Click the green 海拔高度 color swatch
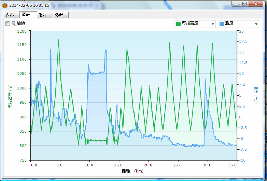Screen dimensions: 267x181 click(x=178, y=23)
